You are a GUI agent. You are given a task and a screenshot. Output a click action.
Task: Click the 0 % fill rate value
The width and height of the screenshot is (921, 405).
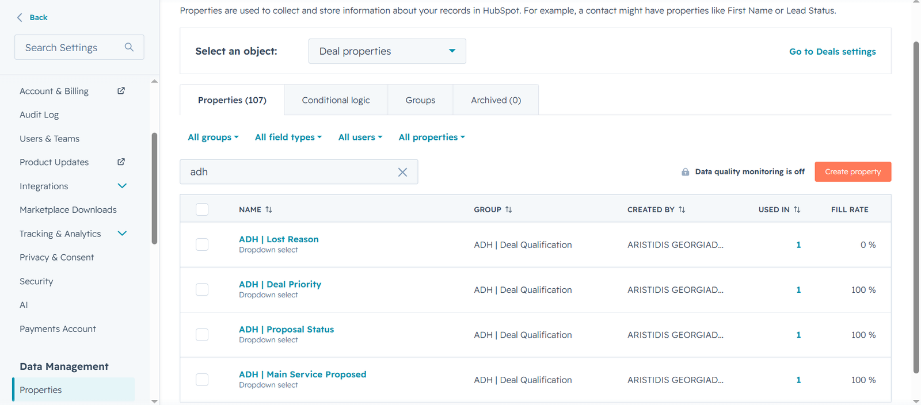click(868, 244)
